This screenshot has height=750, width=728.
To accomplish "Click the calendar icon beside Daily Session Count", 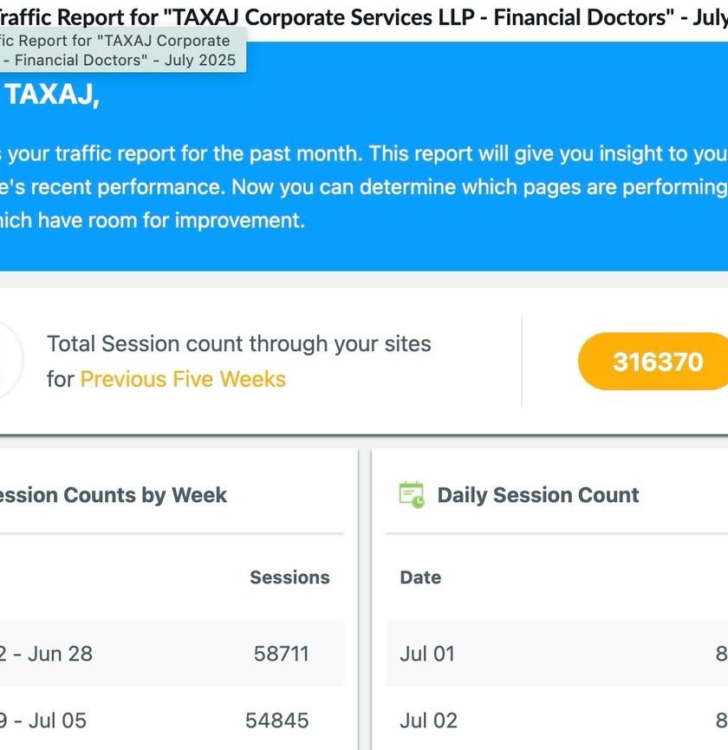I will tap(412, 495).
